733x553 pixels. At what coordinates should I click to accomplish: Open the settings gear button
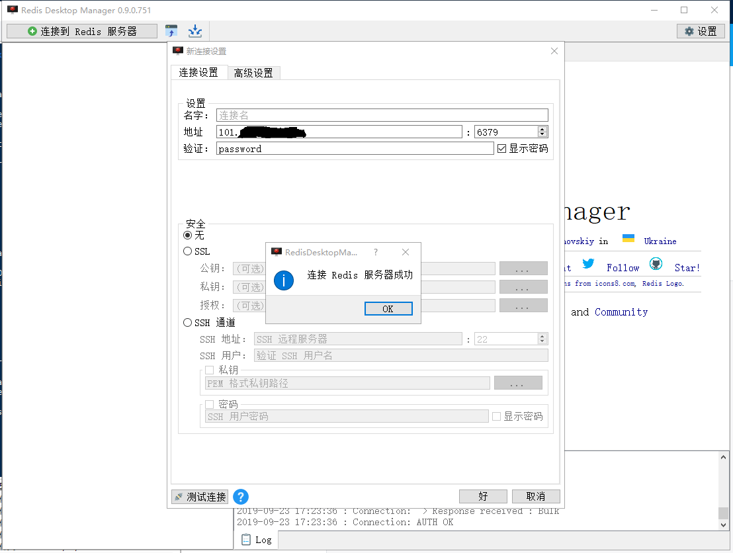tap(701, 31)
